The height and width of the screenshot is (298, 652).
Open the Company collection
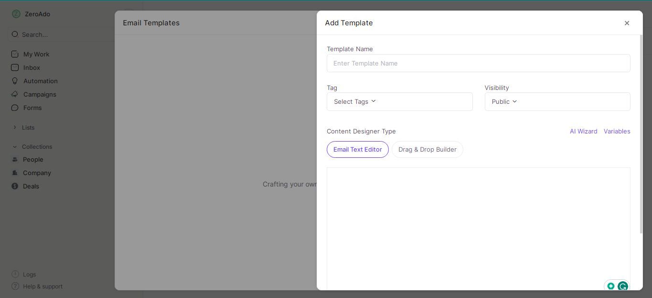pyautogui.click(x=37, y=173)
